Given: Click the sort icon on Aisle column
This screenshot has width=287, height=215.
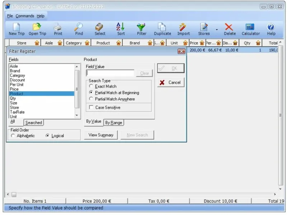Looking at the screenshot, I should (60, 43).
